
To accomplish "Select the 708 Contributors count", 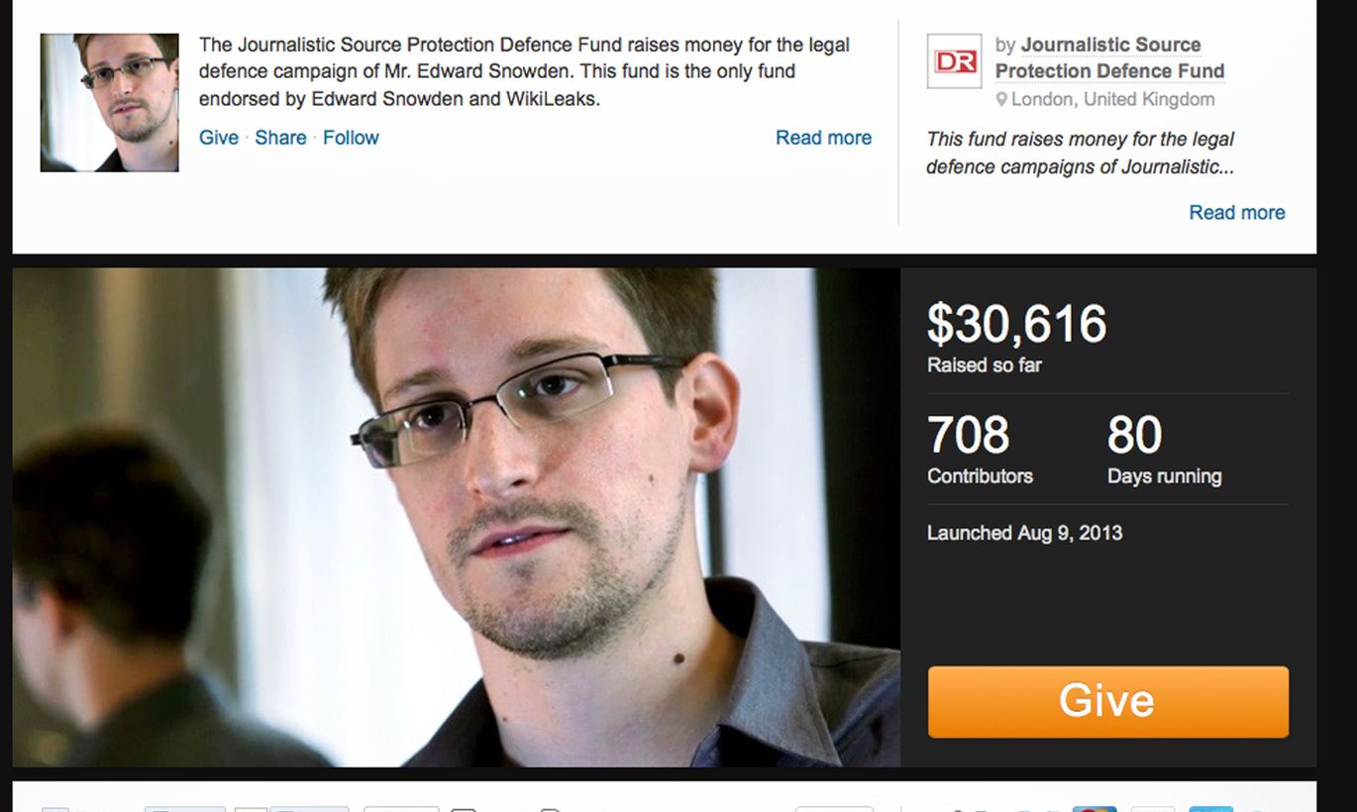I will [980, 450].
